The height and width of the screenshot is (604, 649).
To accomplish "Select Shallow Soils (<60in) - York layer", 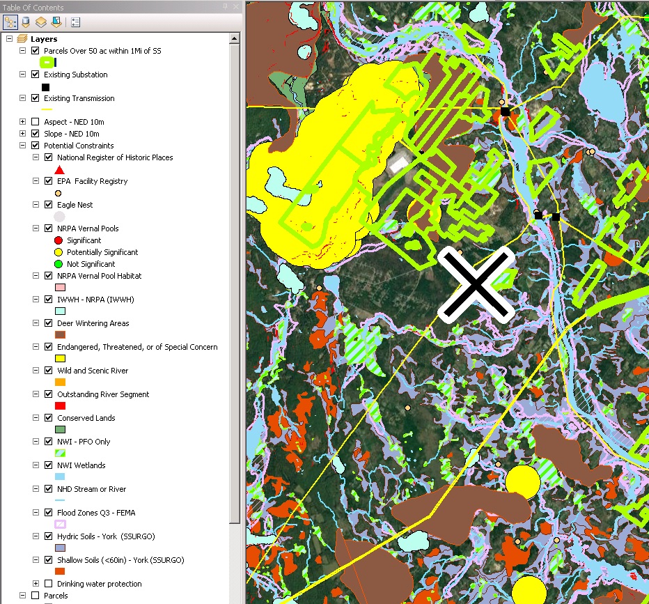I will (x=120, y=559).
